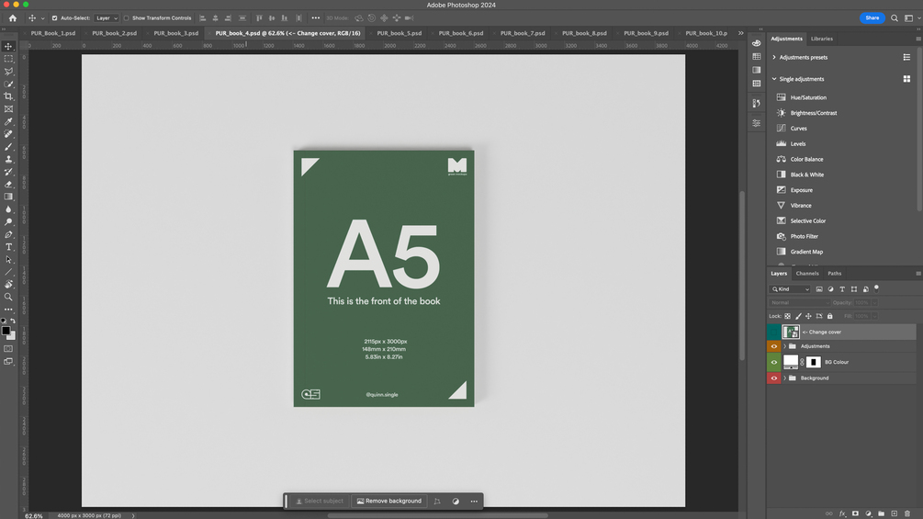Select the Hand tool
923x519 pixels.
(8, 284)
